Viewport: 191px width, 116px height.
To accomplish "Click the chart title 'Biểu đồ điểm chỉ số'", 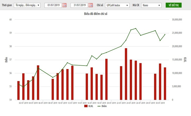I will 95,14.
